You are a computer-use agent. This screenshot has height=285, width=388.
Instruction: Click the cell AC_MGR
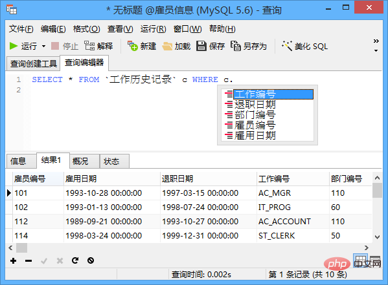click(293, 193)
